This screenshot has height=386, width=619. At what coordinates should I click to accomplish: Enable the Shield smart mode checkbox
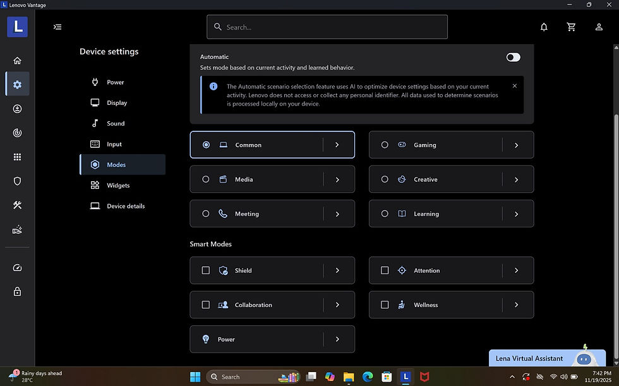tap(206, 270)
